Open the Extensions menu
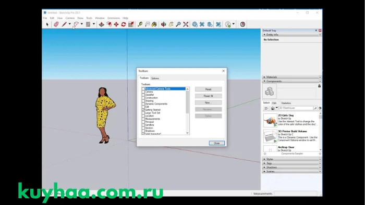 [x=114, y=18]
